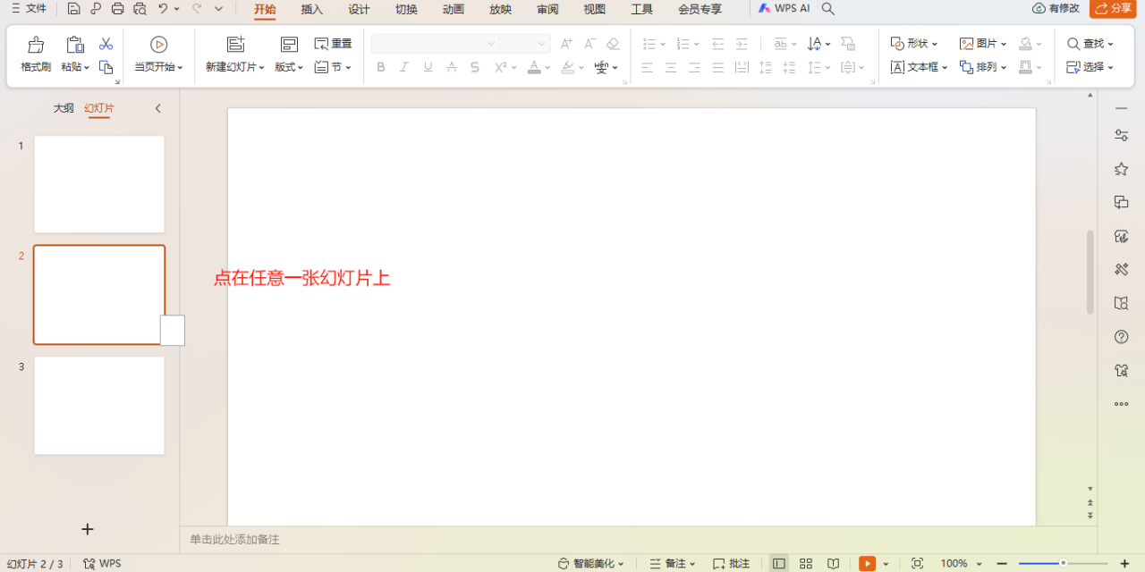This screenshot has height=572, width=1145.
Task: Click the slide sorter view icon
Action: (x=806, y=563)
